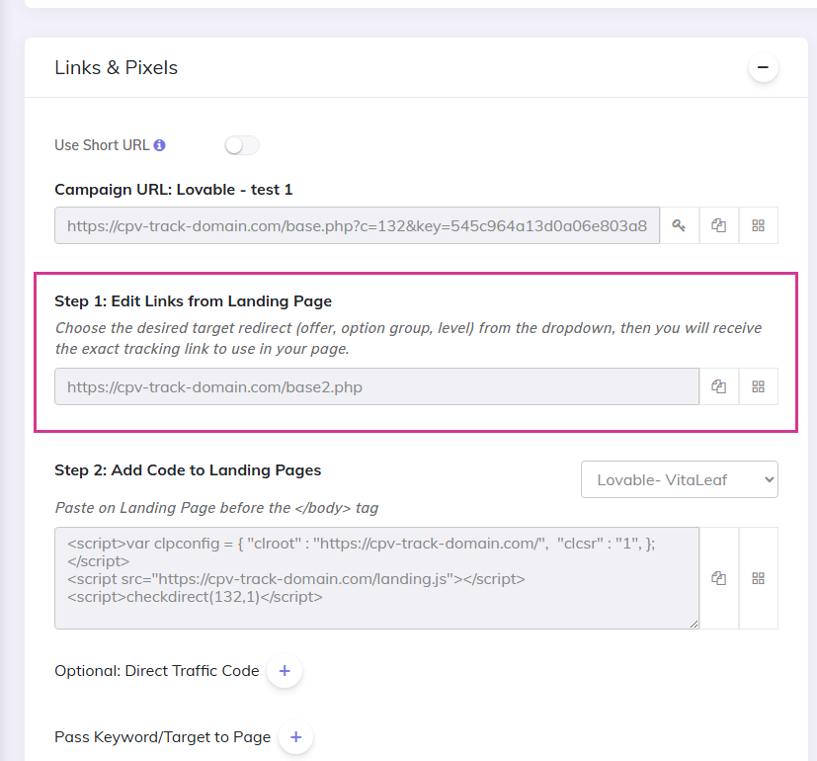Expand Pass Keyword/Target to Page section
Screen dimensions: 817x761
[296, 737]
